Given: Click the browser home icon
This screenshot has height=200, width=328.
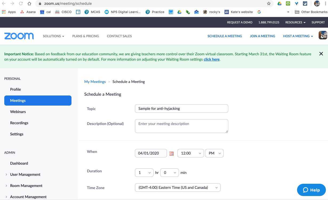Looking at the screenshot, I should (x=29, y=3).
